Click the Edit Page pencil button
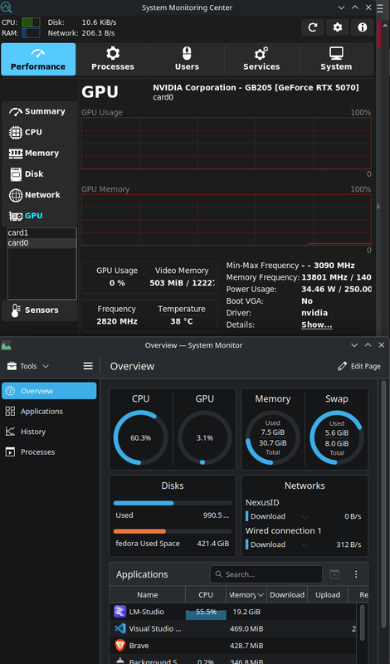This screenshot has width=390, height=664. pyautogui.click(x=359, y=366)
